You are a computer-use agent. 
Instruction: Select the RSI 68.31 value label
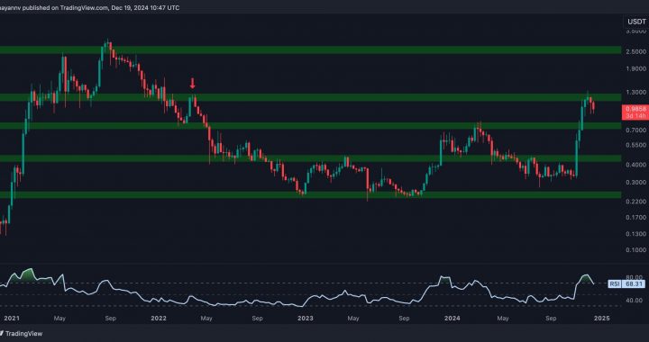626,283
